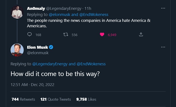This screenshot has width=176, height=107.
Task: Click Elon Musk display name
Action: [x=37, y=47]
